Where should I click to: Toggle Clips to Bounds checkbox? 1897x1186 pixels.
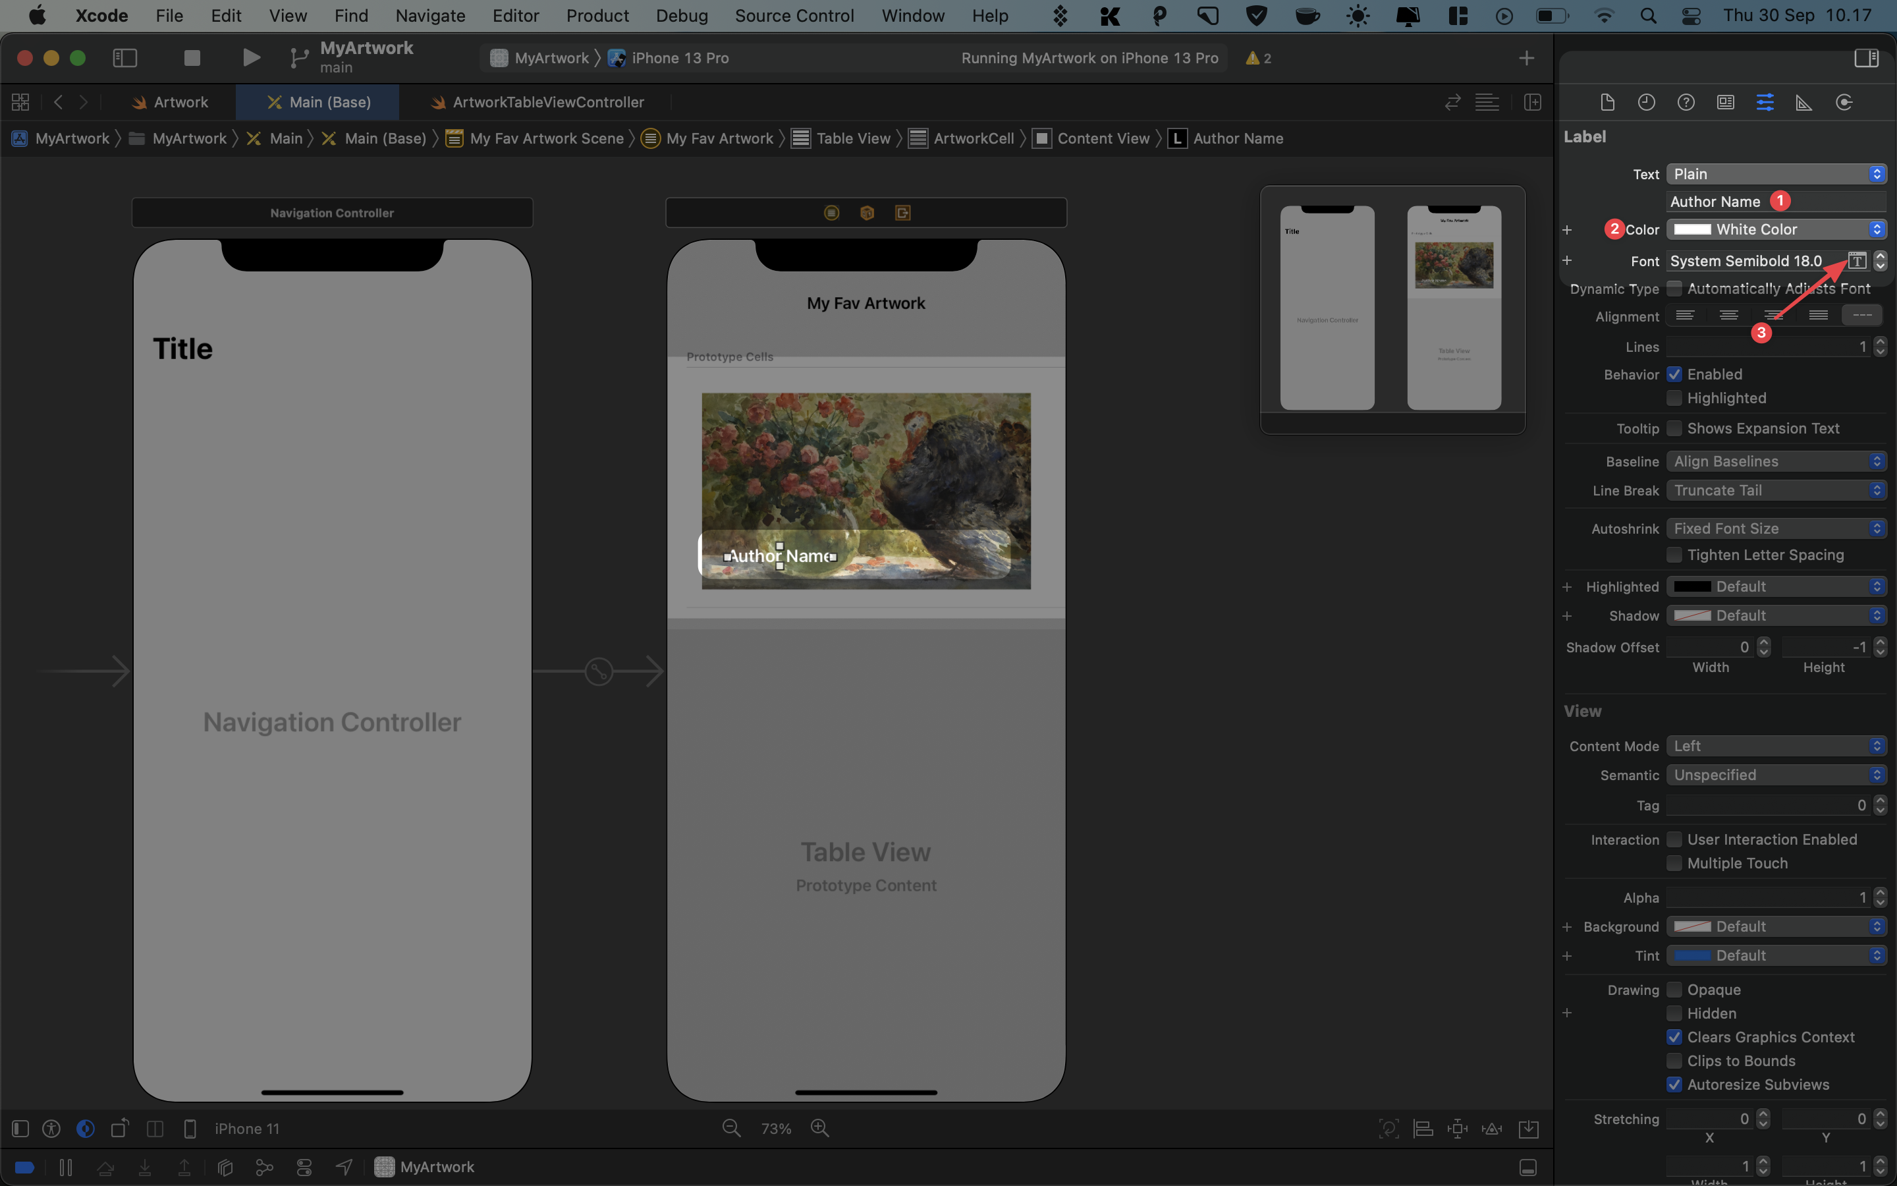tap(1674, 1061)
